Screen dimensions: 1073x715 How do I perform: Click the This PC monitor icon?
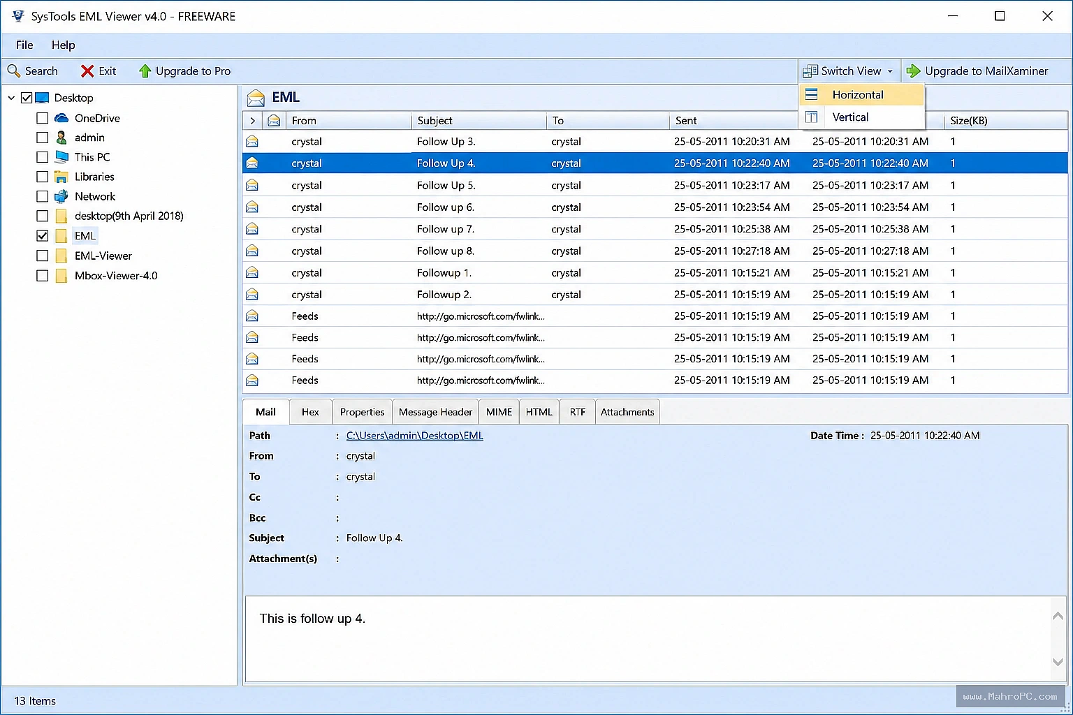(61, 157)
